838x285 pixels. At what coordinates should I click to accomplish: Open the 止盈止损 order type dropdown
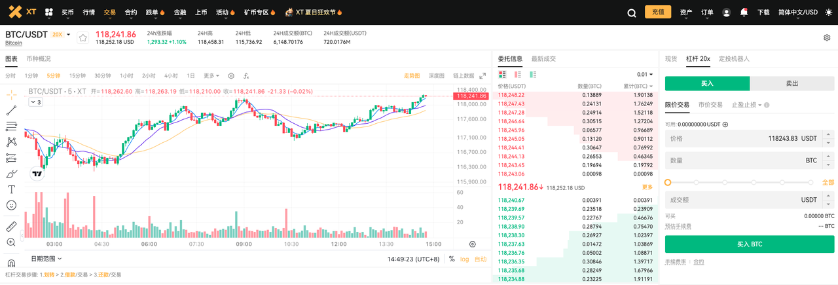click(746, 105)
